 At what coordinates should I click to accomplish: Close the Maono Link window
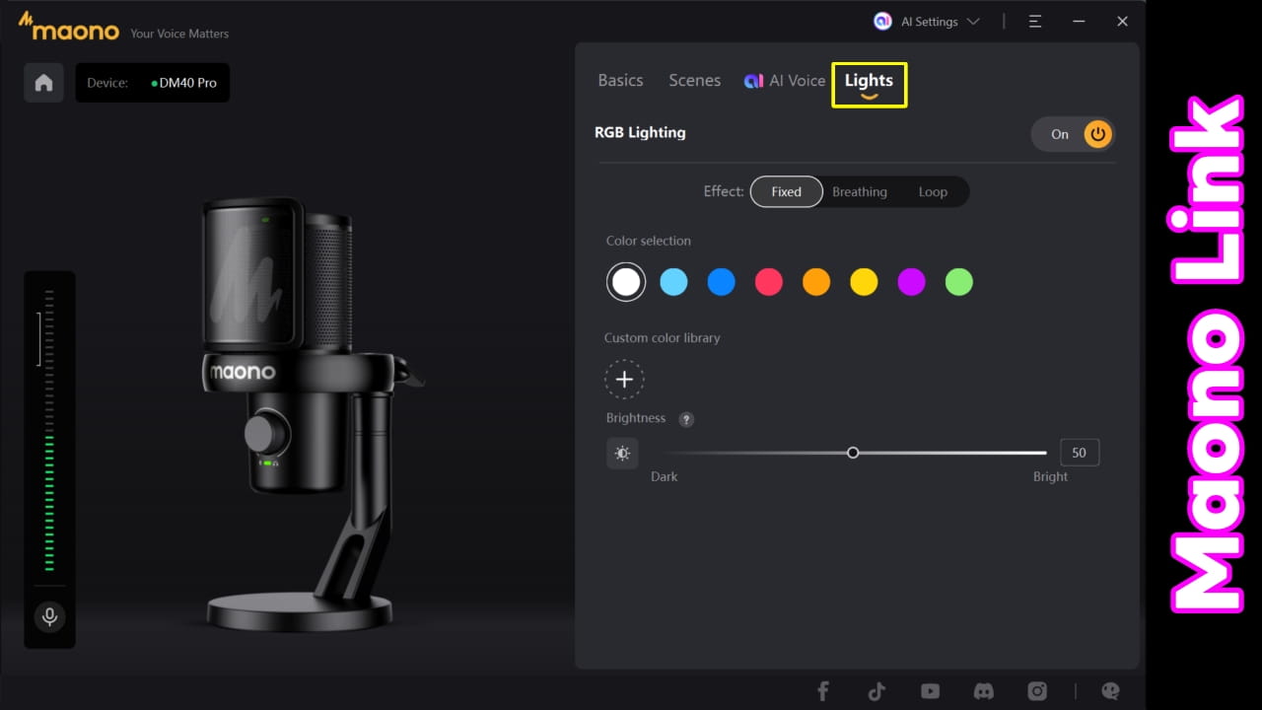click(1122, 22)
